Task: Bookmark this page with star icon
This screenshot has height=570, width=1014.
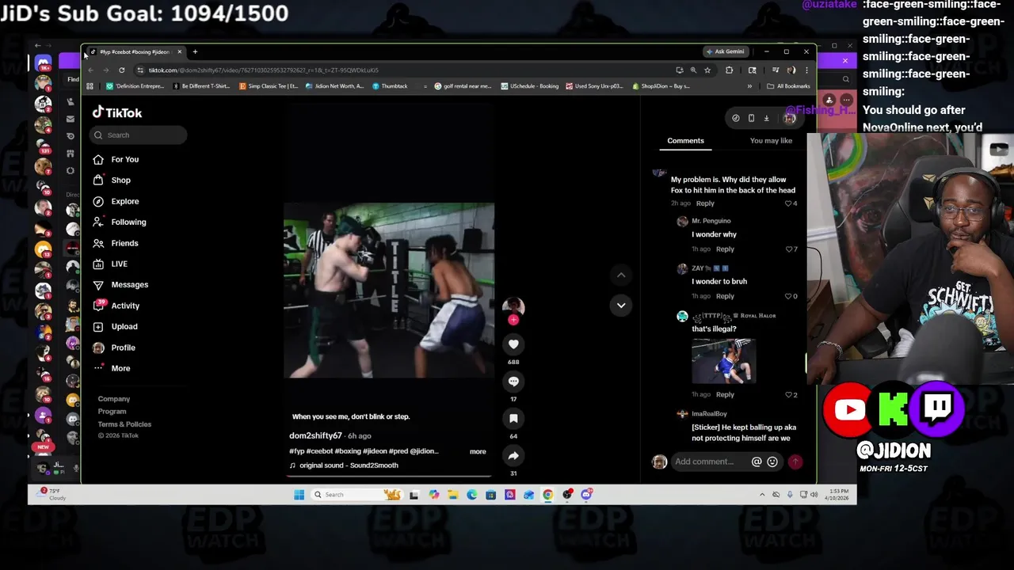Action: click(x=707, y=70)
